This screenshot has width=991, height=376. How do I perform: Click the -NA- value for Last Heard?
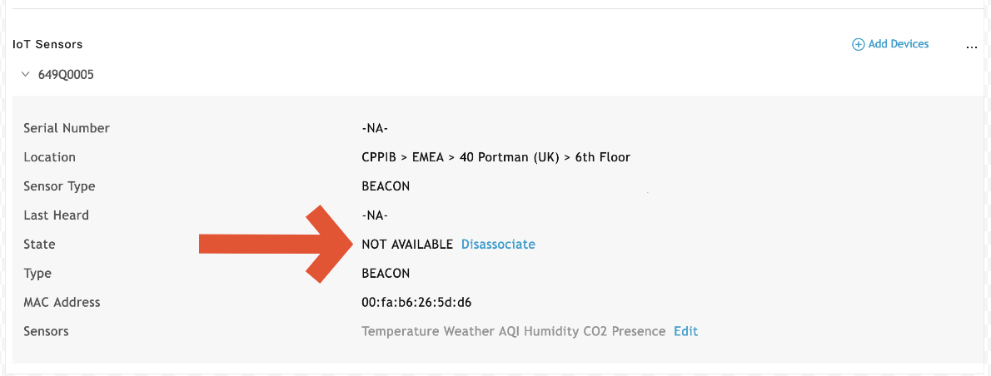pyautogui.click(x=375, y=215)
